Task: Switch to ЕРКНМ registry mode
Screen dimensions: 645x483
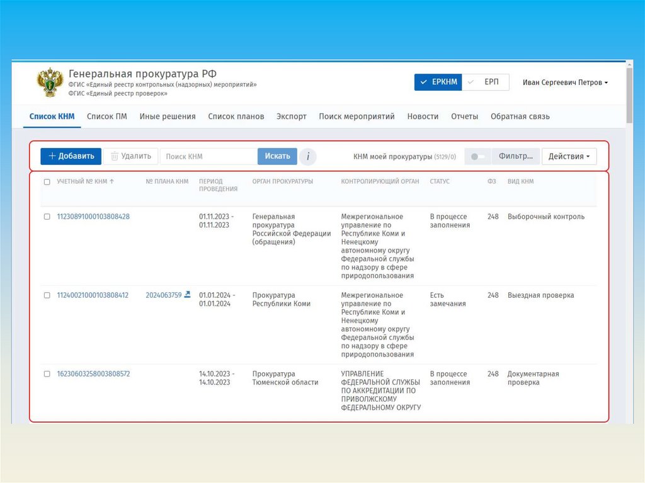Action: pos(438,82)
